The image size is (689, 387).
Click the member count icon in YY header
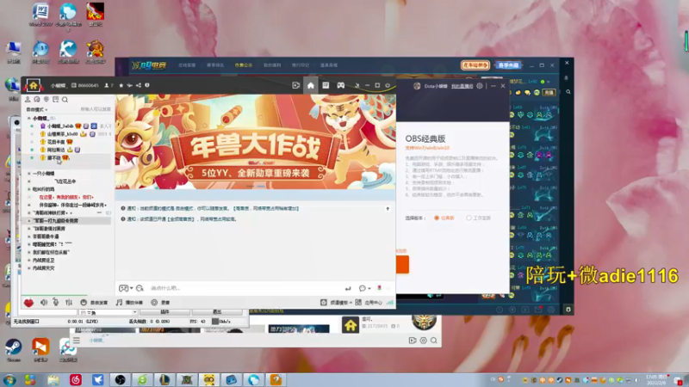pos(107,85)
